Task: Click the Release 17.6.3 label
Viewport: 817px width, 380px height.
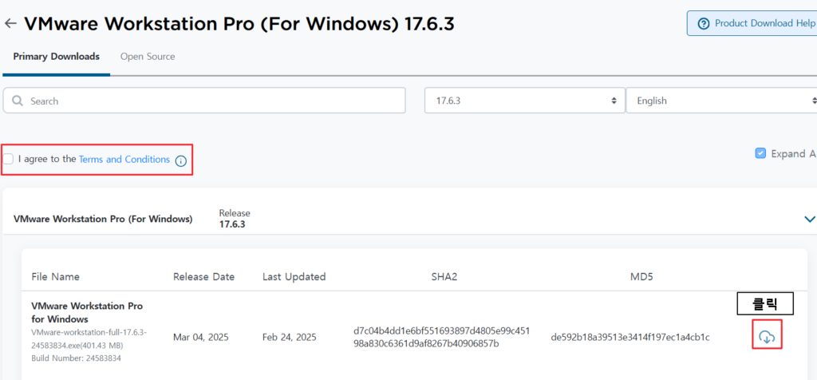Action: 235,219
